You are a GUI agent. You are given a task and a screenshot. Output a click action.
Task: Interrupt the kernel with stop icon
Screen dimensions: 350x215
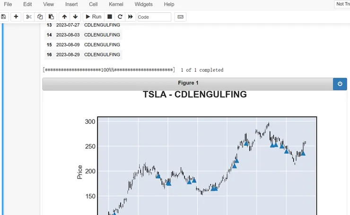[x=110, y=17]
